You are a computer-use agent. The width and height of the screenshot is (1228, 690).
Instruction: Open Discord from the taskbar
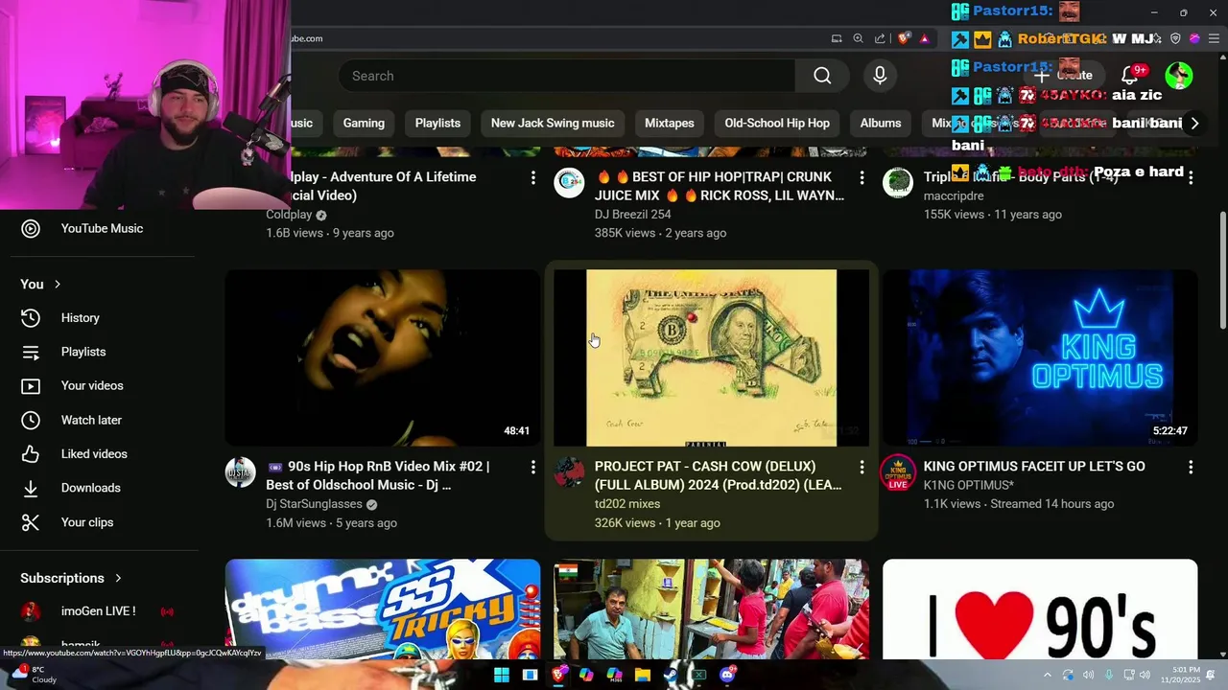coord(727,675)
